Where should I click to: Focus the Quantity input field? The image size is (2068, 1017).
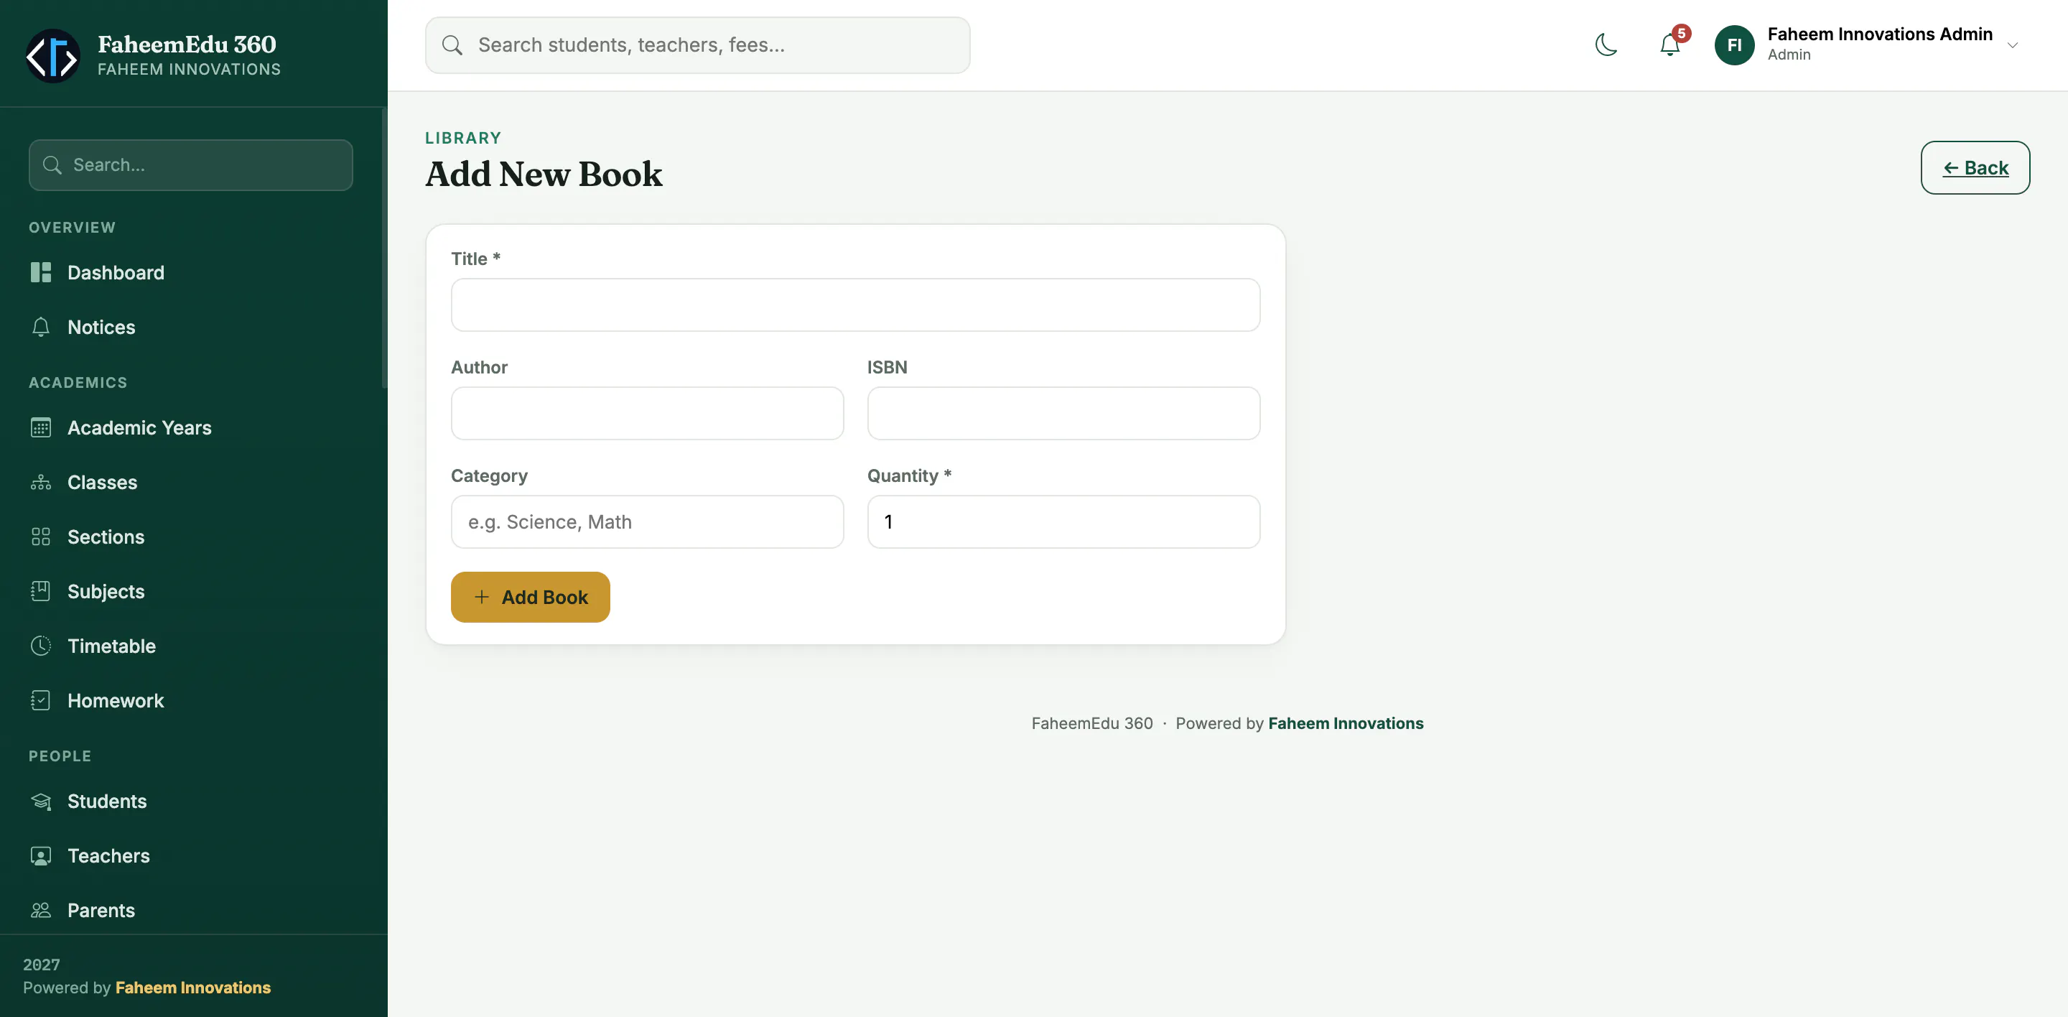click(x=1063, y=521)
